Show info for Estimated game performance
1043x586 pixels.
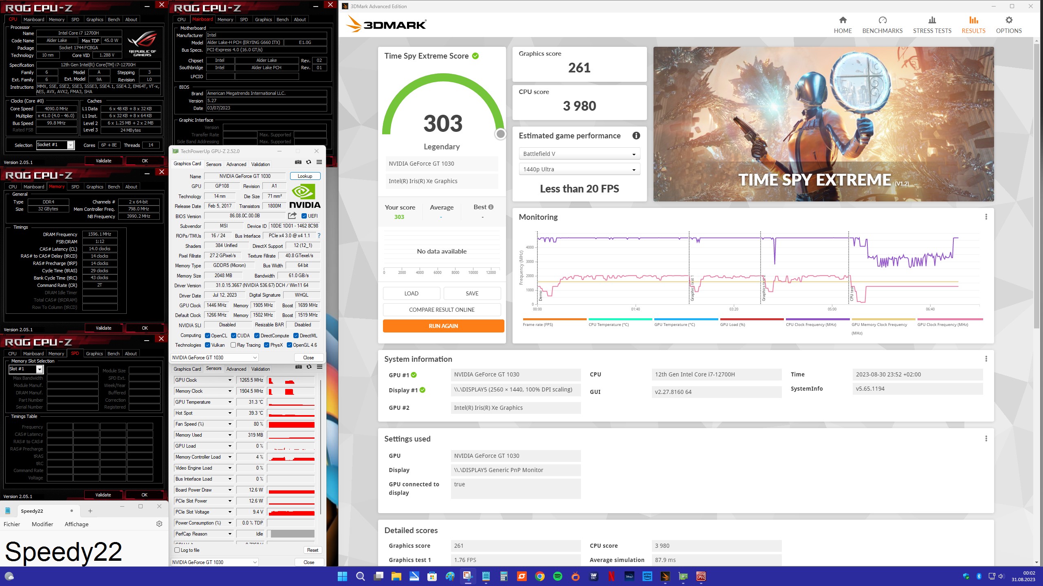(x=636, y=136)
